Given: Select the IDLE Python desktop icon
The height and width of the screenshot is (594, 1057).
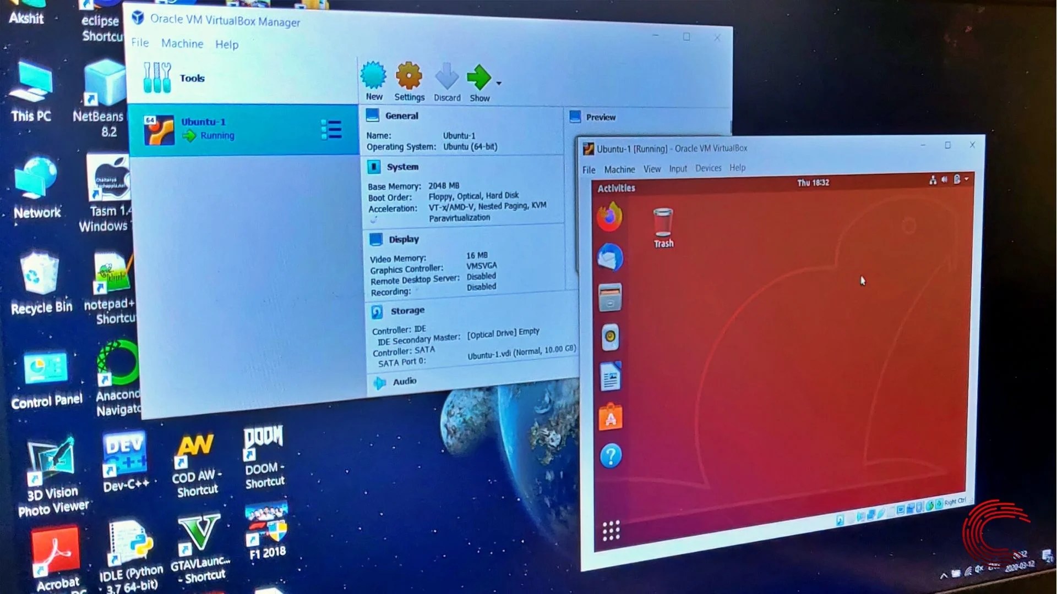Looking at the screenshot, I should tap(131, 557).
